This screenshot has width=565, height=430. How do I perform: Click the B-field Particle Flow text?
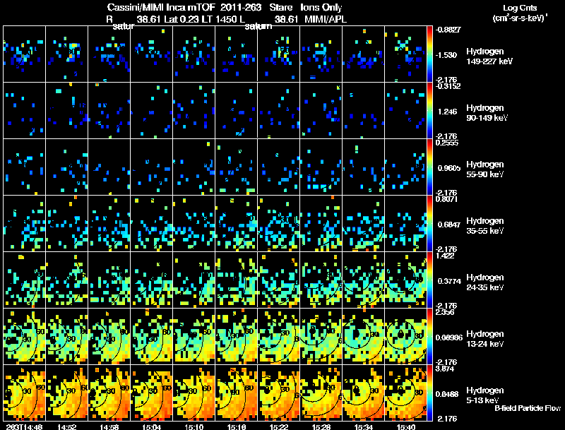click(x=527, y=408)
